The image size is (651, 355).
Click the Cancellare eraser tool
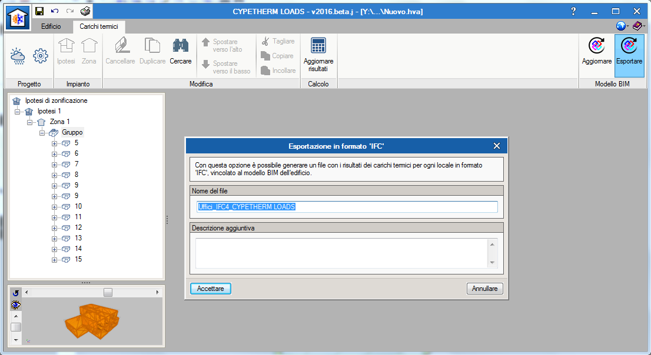pos(121,51)
